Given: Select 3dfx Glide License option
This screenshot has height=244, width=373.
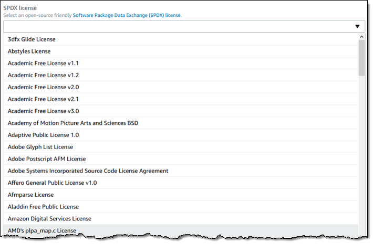Looking at the screenshot, I should 32,39.
